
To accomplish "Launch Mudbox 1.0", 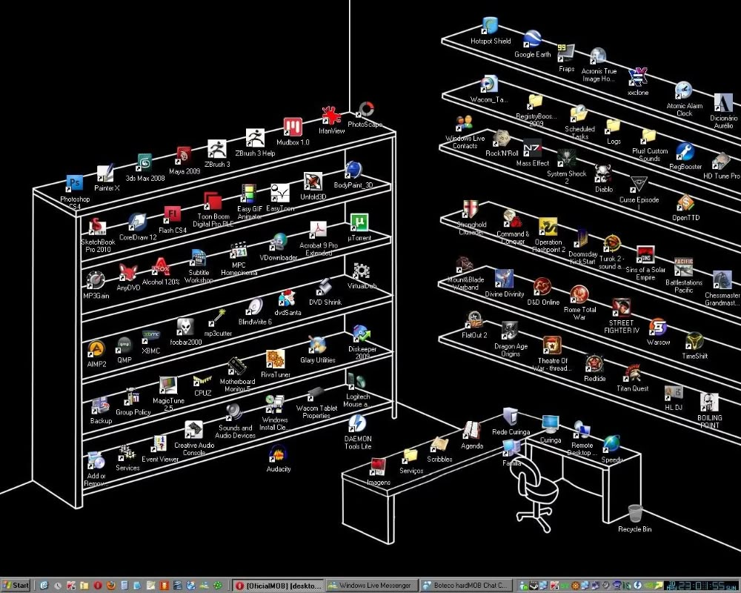I will click(x=293, y=127).
